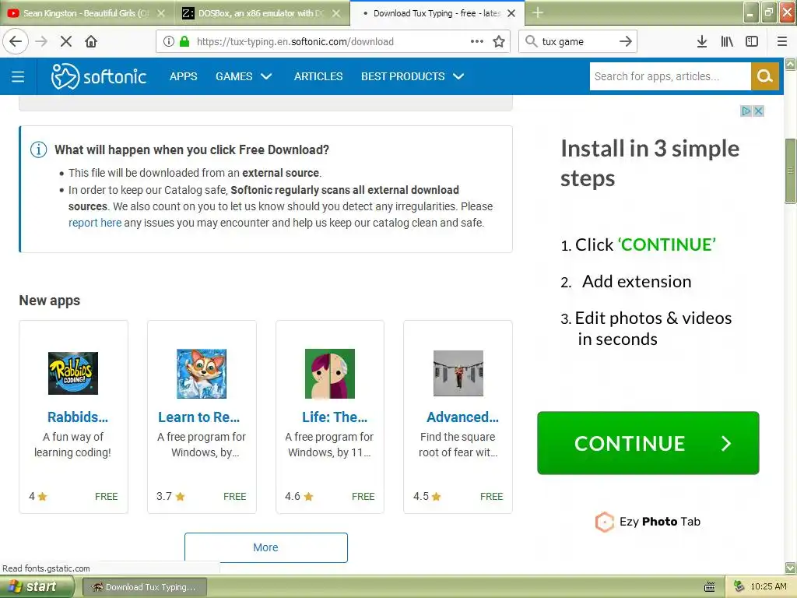
Task: Open the ARTICLES menu item
Action: [318, 76]
